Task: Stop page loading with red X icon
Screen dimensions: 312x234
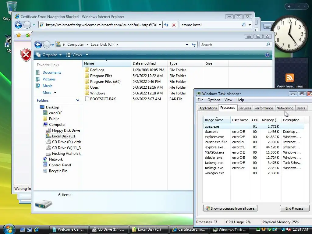Action: pyautogui.click(x=174, y=25)
